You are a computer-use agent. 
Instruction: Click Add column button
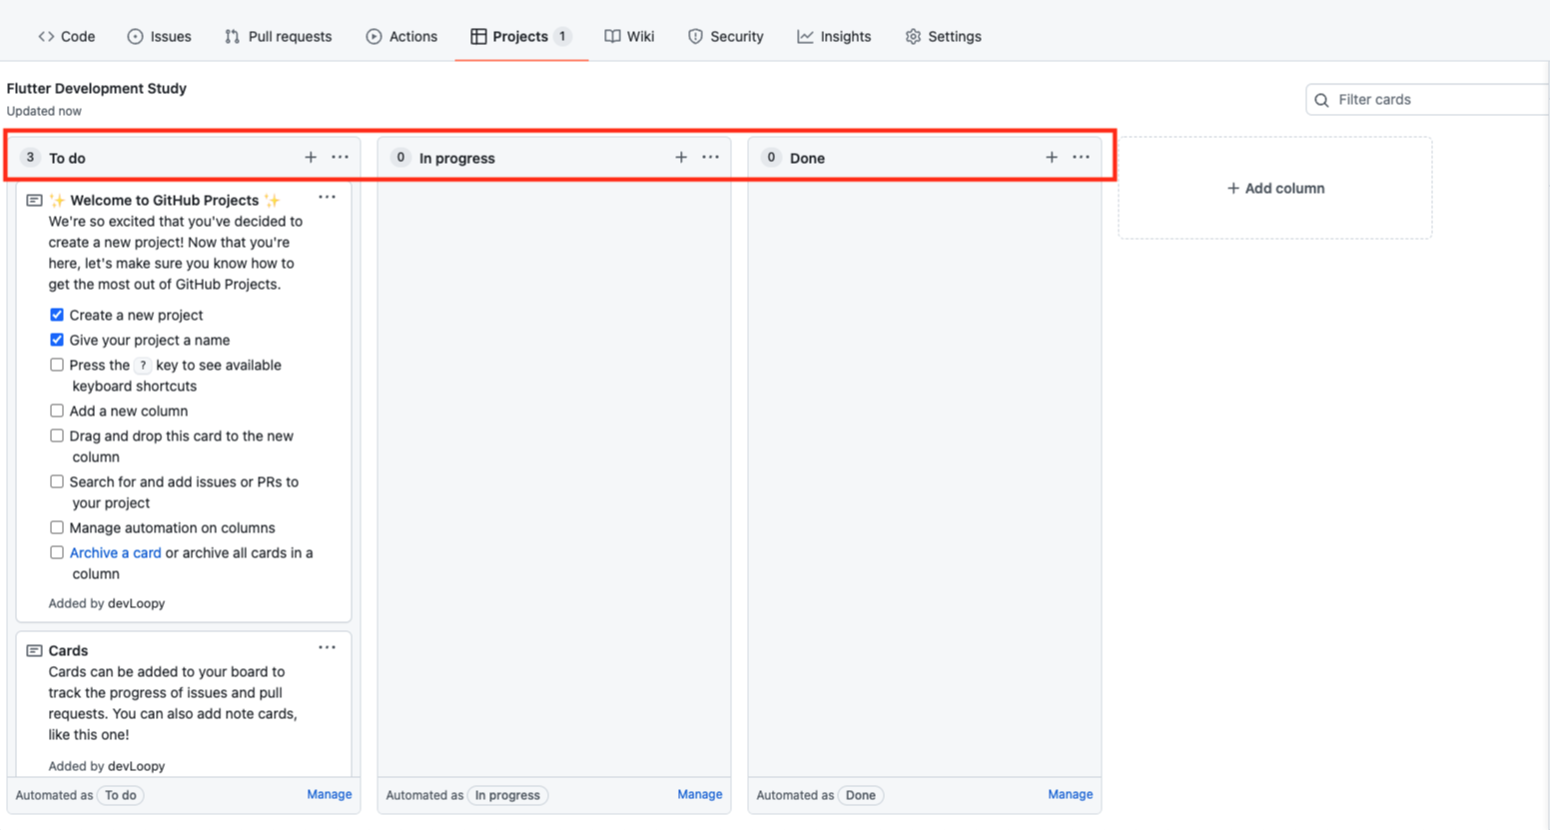tap(1275, 188)
